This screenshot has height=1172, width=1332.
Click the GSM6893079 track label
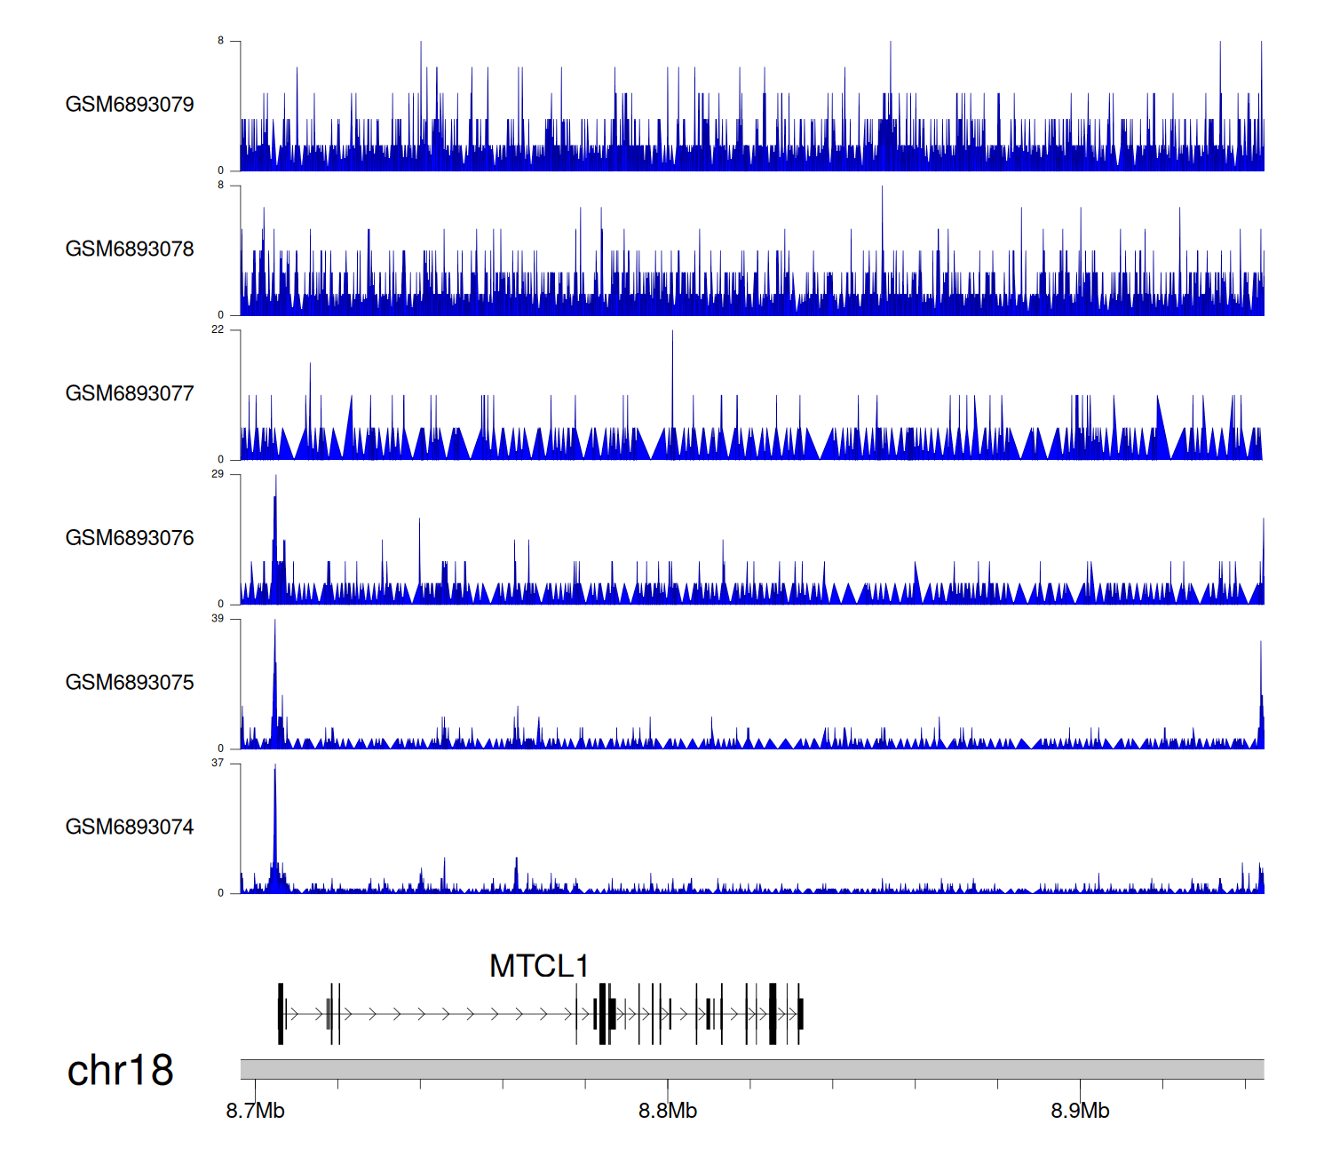pos(130,105)
